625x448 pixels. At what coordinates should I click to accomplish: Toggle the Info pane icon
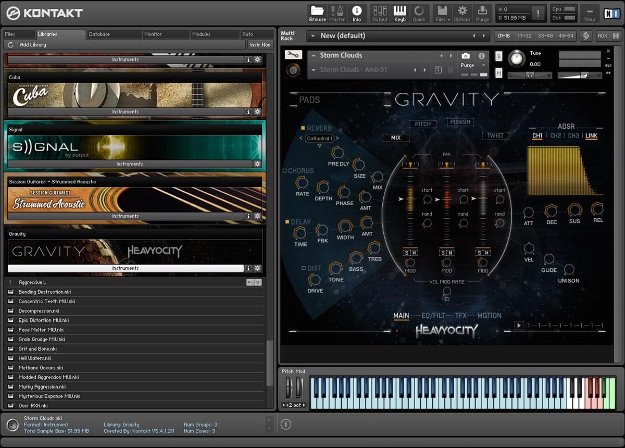[357, 13]
